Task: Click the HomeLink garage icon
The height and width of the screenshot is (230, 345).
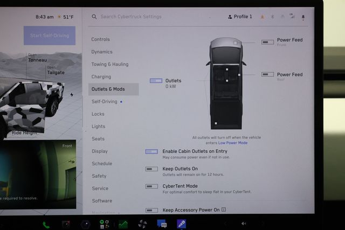Action: coord(282,17)
